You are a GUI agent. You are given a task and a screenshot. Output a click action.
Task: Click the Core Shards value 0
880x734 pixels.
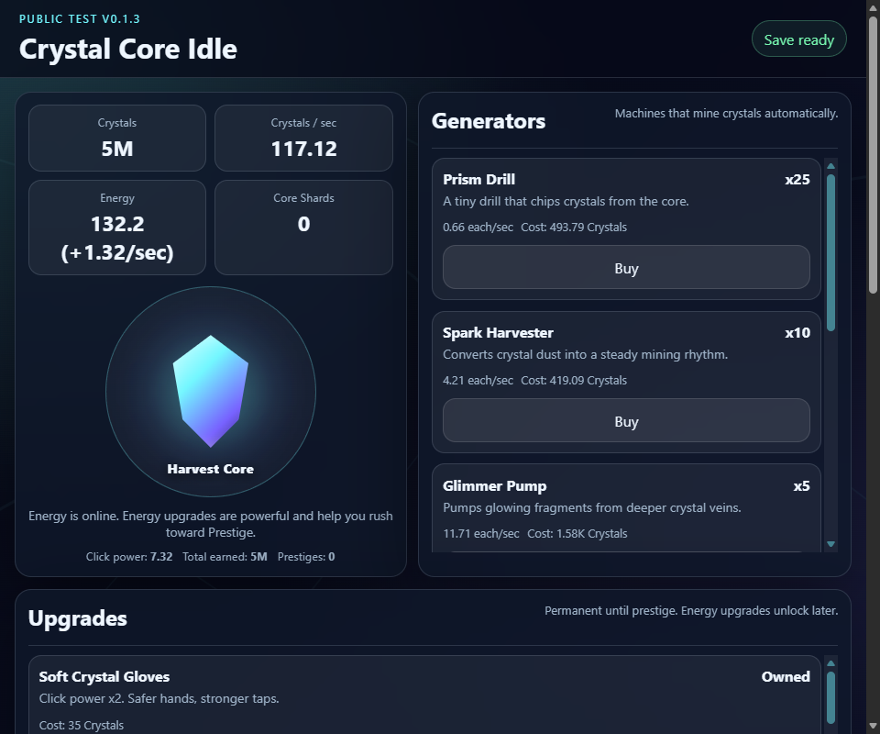point(303,224)
